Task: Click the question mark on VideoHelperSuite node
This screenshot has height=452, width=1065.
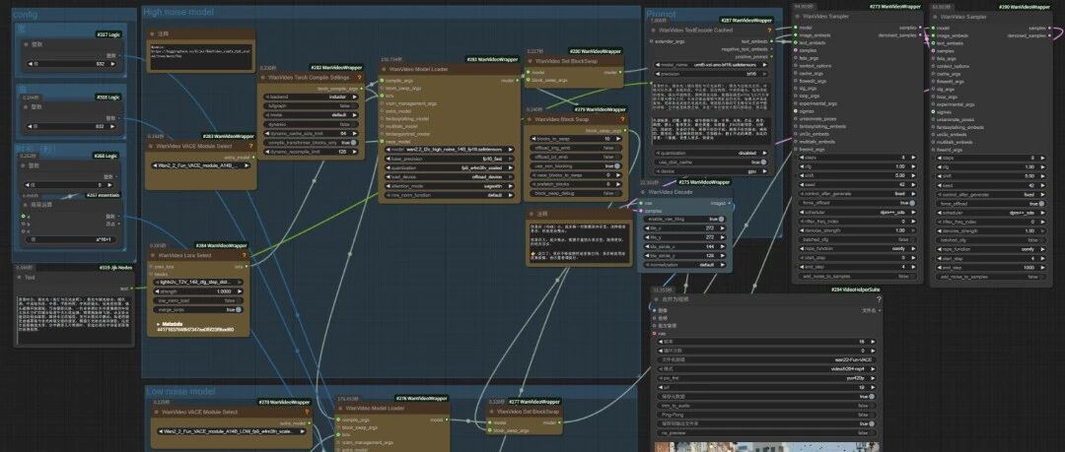Action: 879,299
